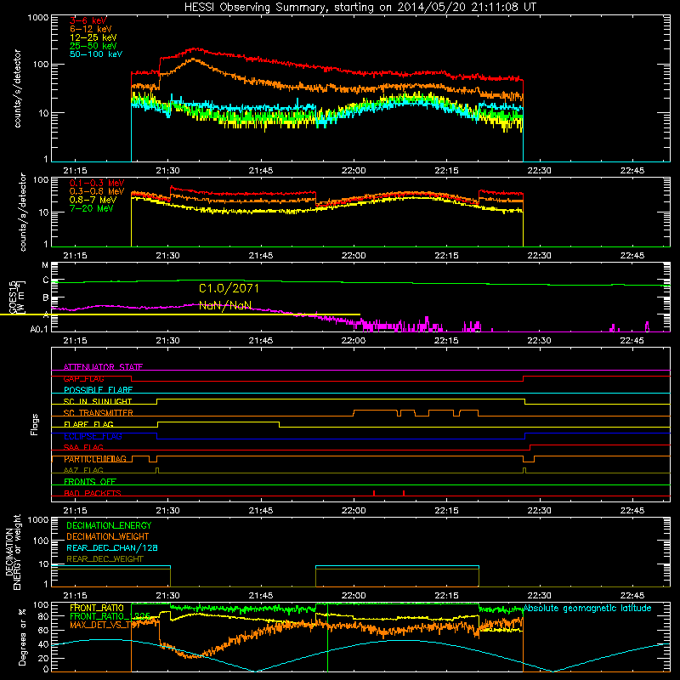The height and width of the screenshot is (680, 680).
Task: Click the SC_TRANSMITTER flag label
Action: click(99, 413)
